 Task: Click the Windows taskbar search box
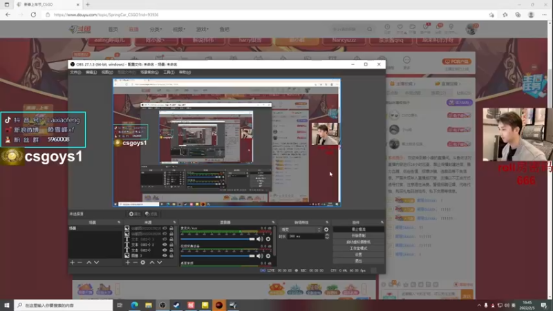pyautogui.click(x=64, y=305)
